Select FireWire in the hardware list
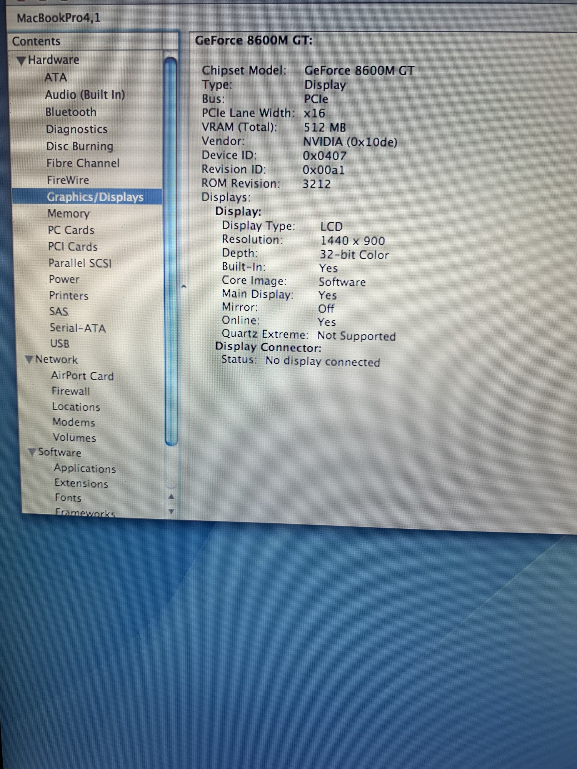The width and height of the screenshot is (577, 769). (x=68, y=180)
